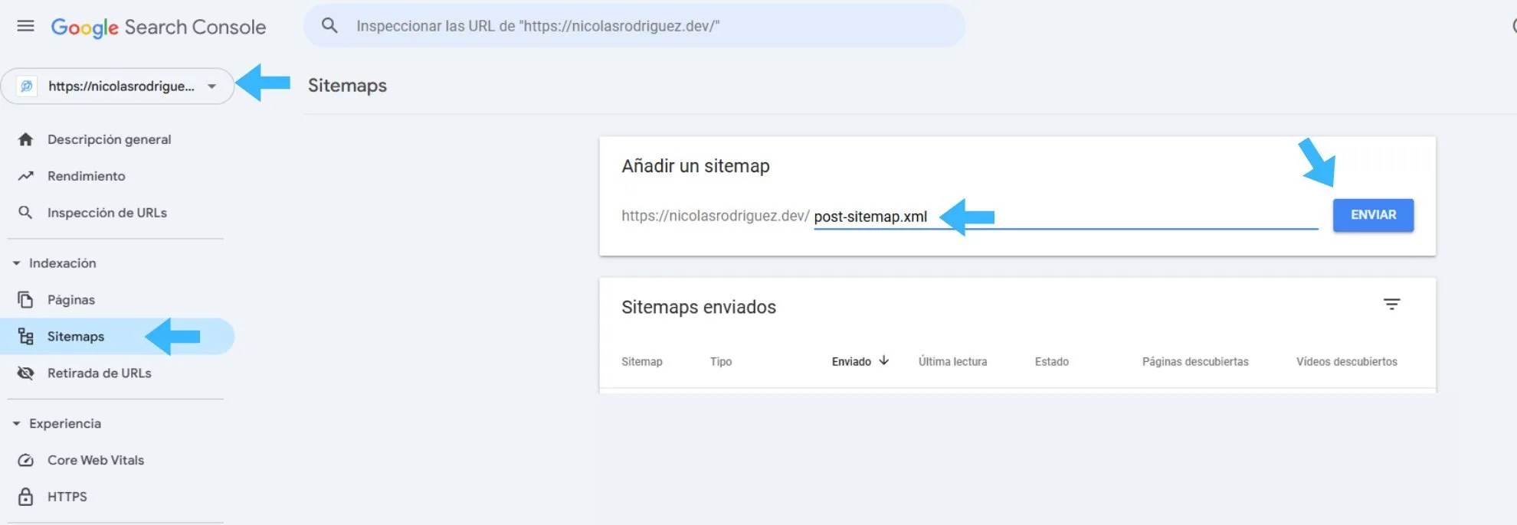Select Sitemaps in the sidebar
Viewport: 1517px width, 525px height.
coord(117,337)
